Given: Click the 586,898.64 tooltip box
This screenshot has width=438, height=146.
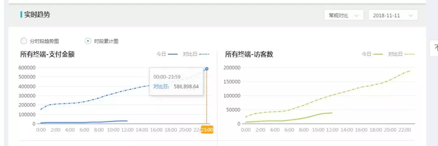Looking at the screenshot, I should (176, 81).
